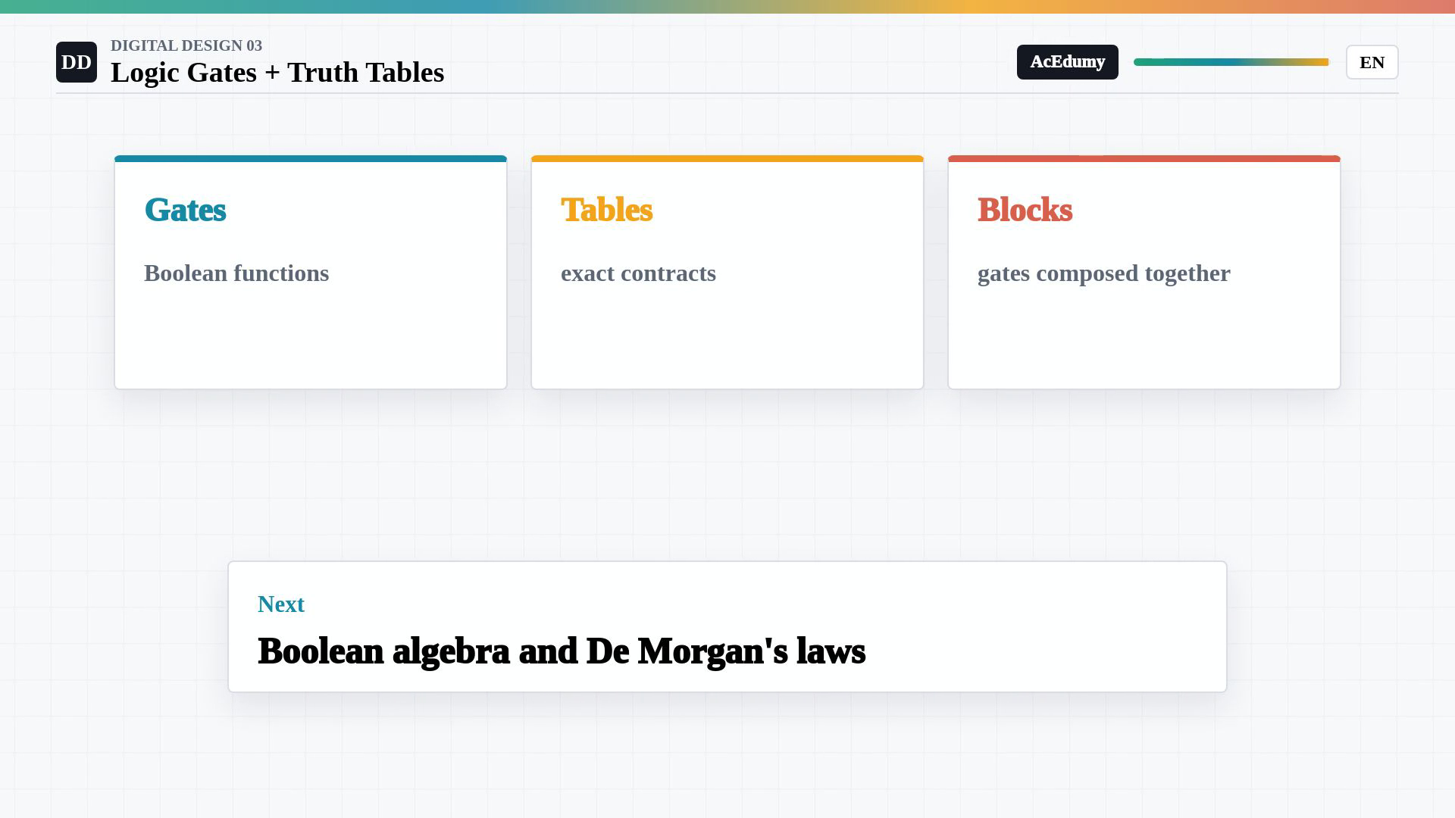Click the Boolean functions subtitle
The width and height of the screenshot is (1455, 818).
click(236, 273)
